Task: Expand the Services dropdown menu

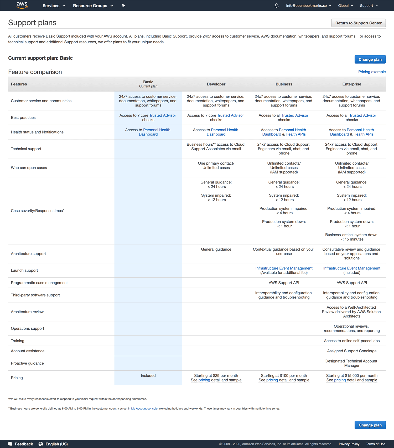Action: coord(54,6)
